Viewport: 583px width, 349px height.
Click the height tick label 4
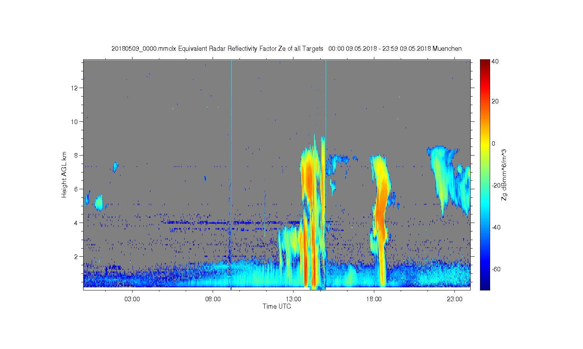click(76, 223)
